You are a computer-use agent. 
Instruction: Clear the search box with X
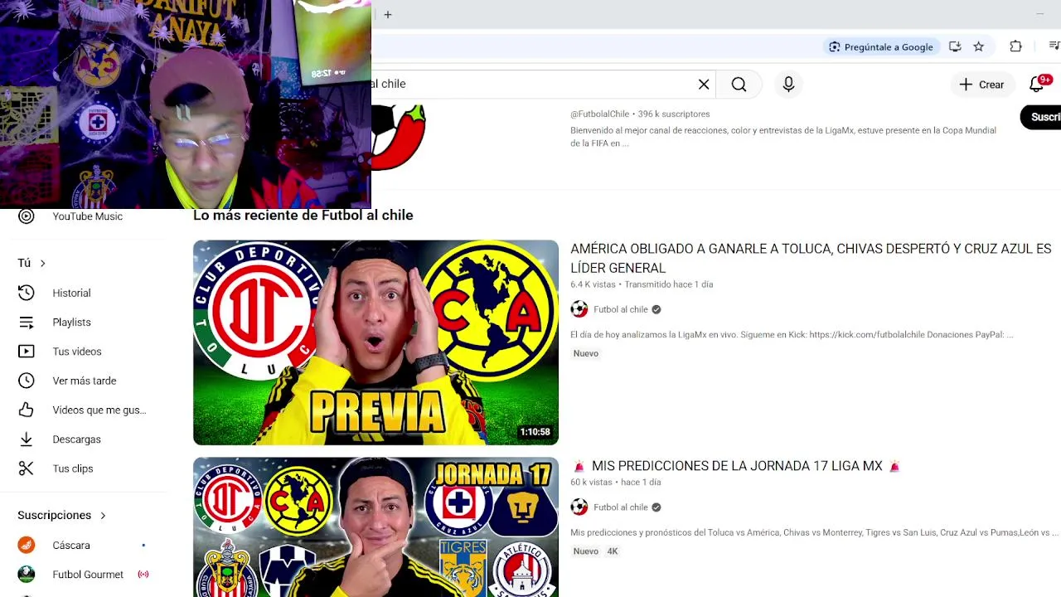click(x=704, y=84)
